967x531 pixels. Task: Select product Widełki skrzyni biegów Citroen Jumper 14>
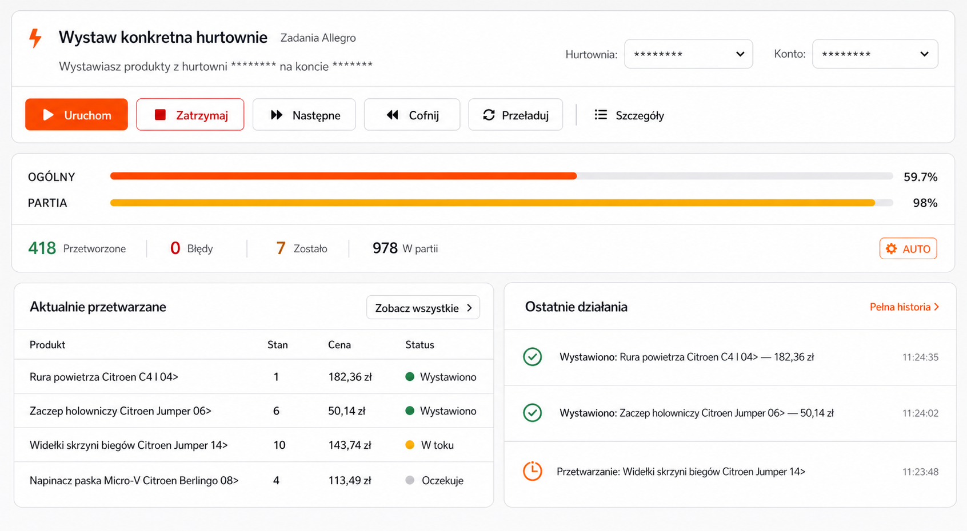click(x=129, y=445)
